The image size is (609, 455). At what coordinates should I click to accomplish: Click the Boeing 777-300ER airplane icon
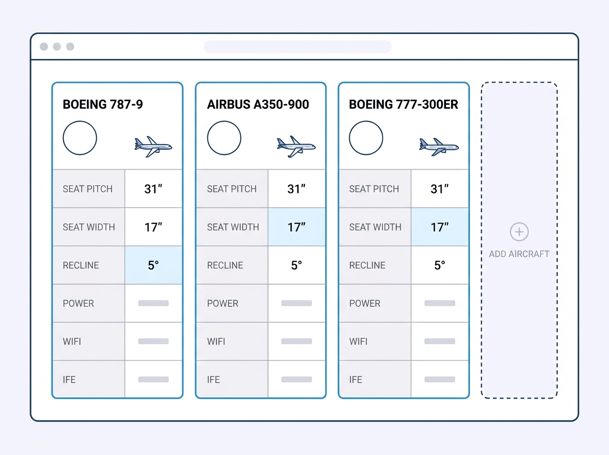point(439,146)
